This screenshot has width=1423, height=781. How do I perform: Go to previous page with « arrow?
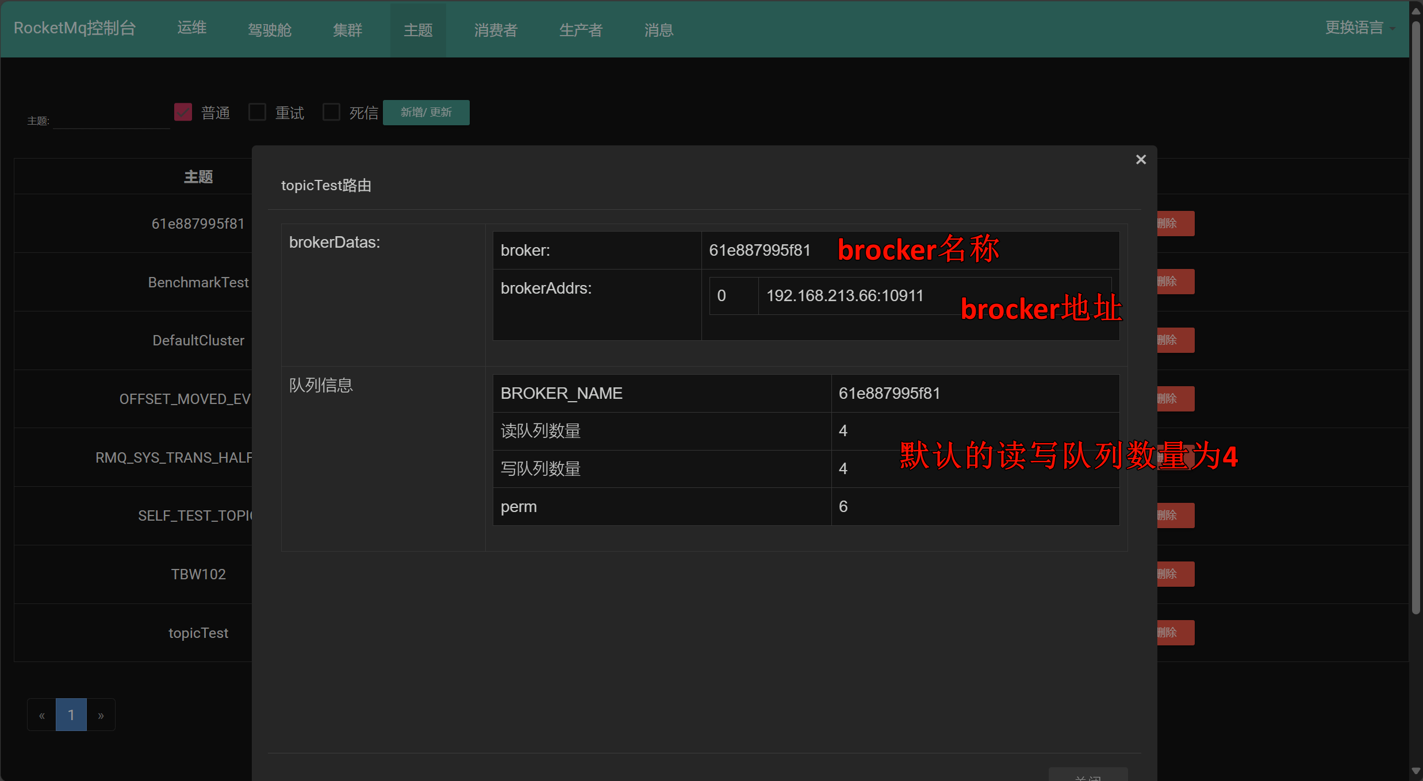pyautogui.click(x=41, y=715)
